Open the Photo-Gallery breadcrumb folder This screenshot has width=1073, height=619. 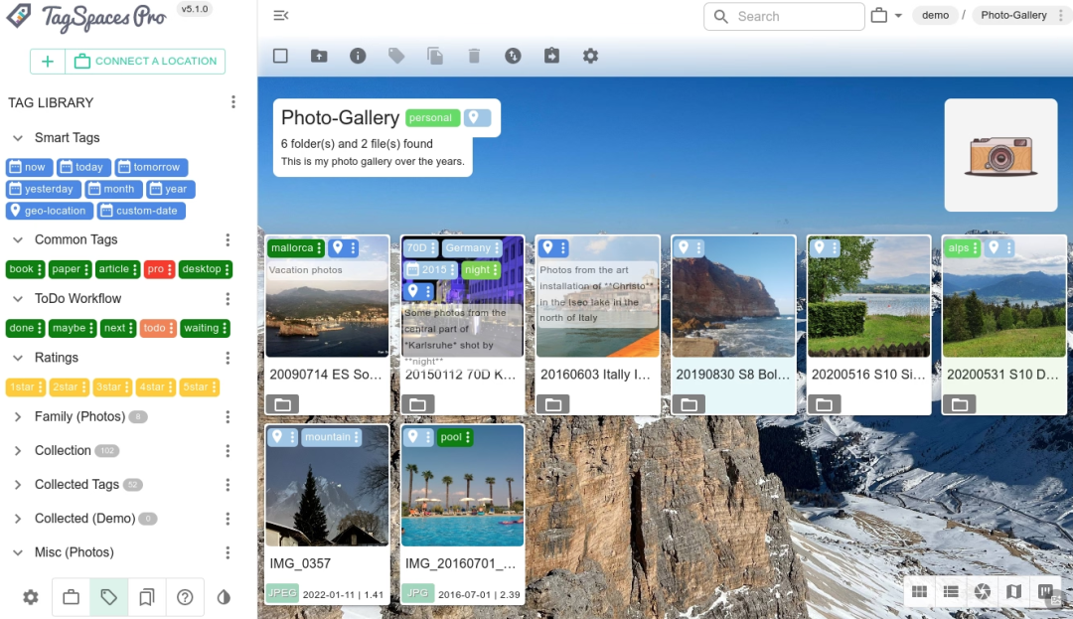click(x=1013, y=15)
